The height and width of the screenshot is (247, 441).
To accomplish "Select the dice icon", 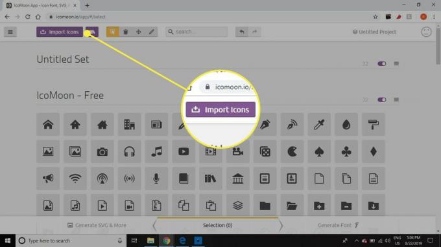I will (265, 152).
